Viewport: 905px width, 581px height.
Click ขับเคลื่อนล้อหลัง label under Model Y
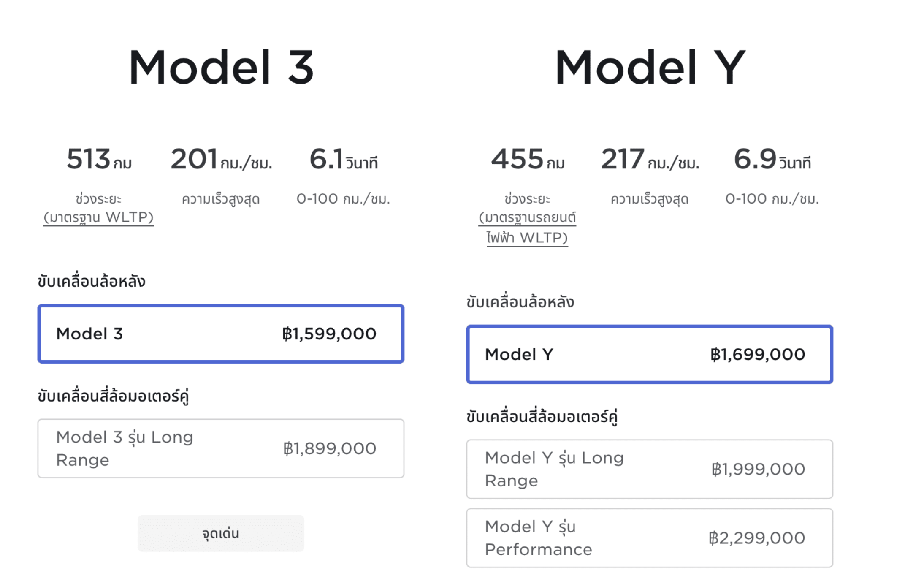(x=520, y=302)
